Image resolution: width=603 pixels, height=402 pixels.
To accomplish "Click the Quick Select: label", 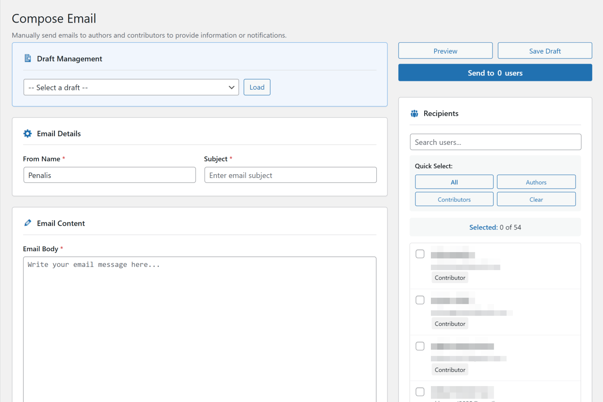I will pyautogui.click(x=434, y=166).
